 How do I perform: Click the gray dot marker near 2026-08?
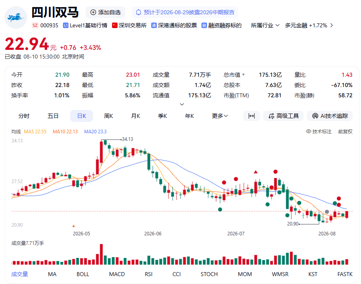(327, 212)
